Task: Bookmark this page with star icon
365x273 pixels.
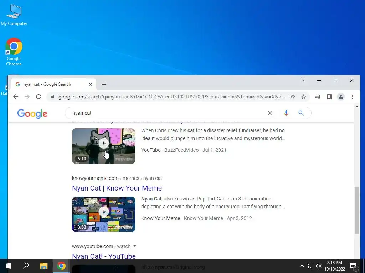Action: [304, 97]
